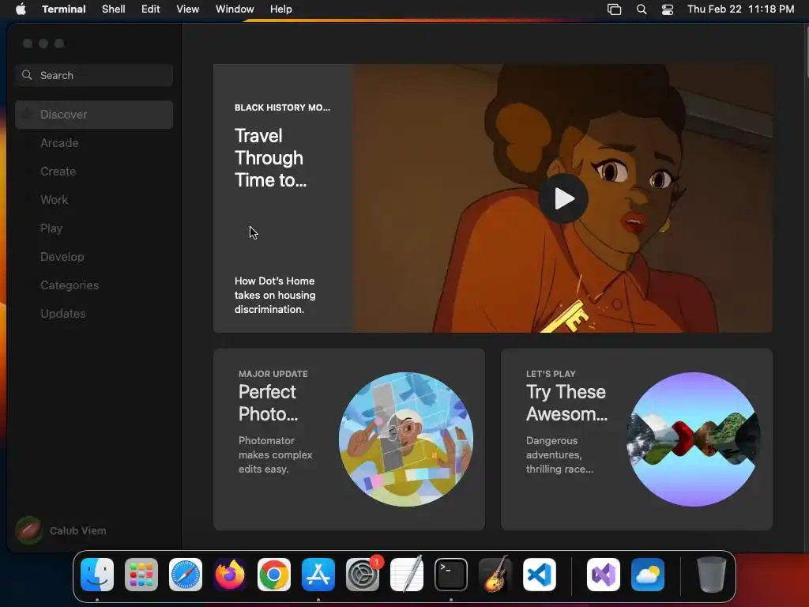The height and width of the screenshot is (607, 809).
Task: Open the Calub Viem account profile
Action: pos(61,530)
